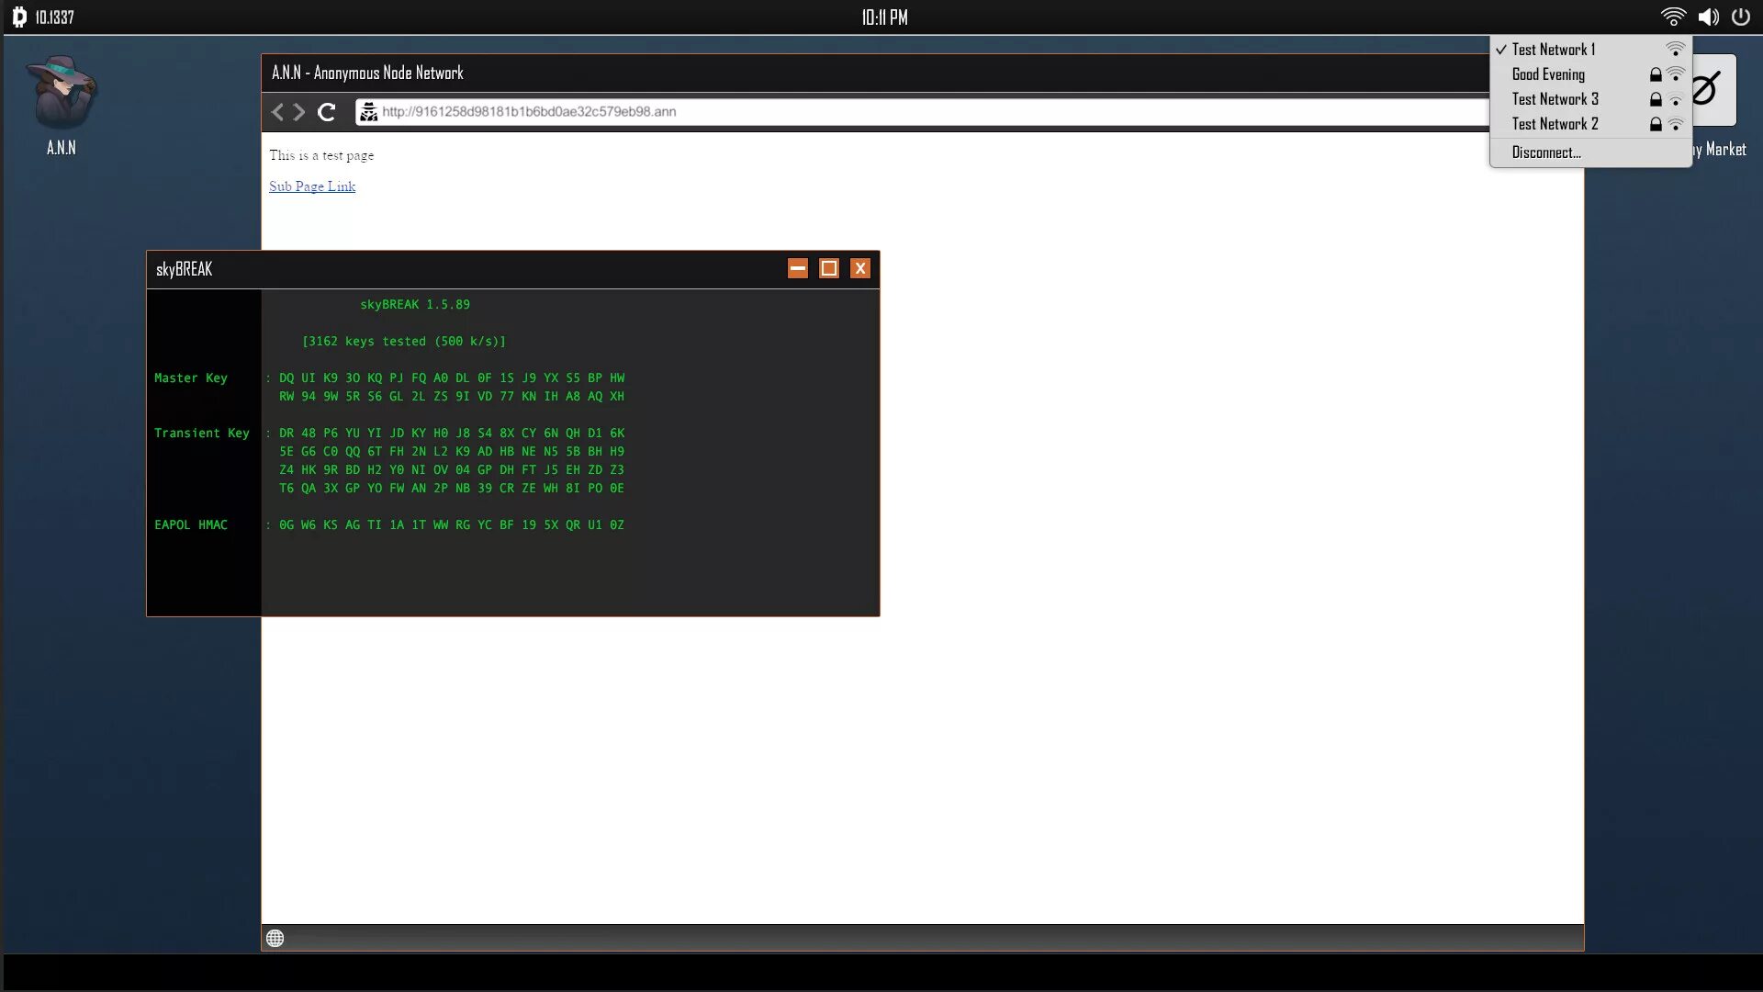Click the DOS coin balance icon
The image size is (1763, 992).
[x=19, y=17]
